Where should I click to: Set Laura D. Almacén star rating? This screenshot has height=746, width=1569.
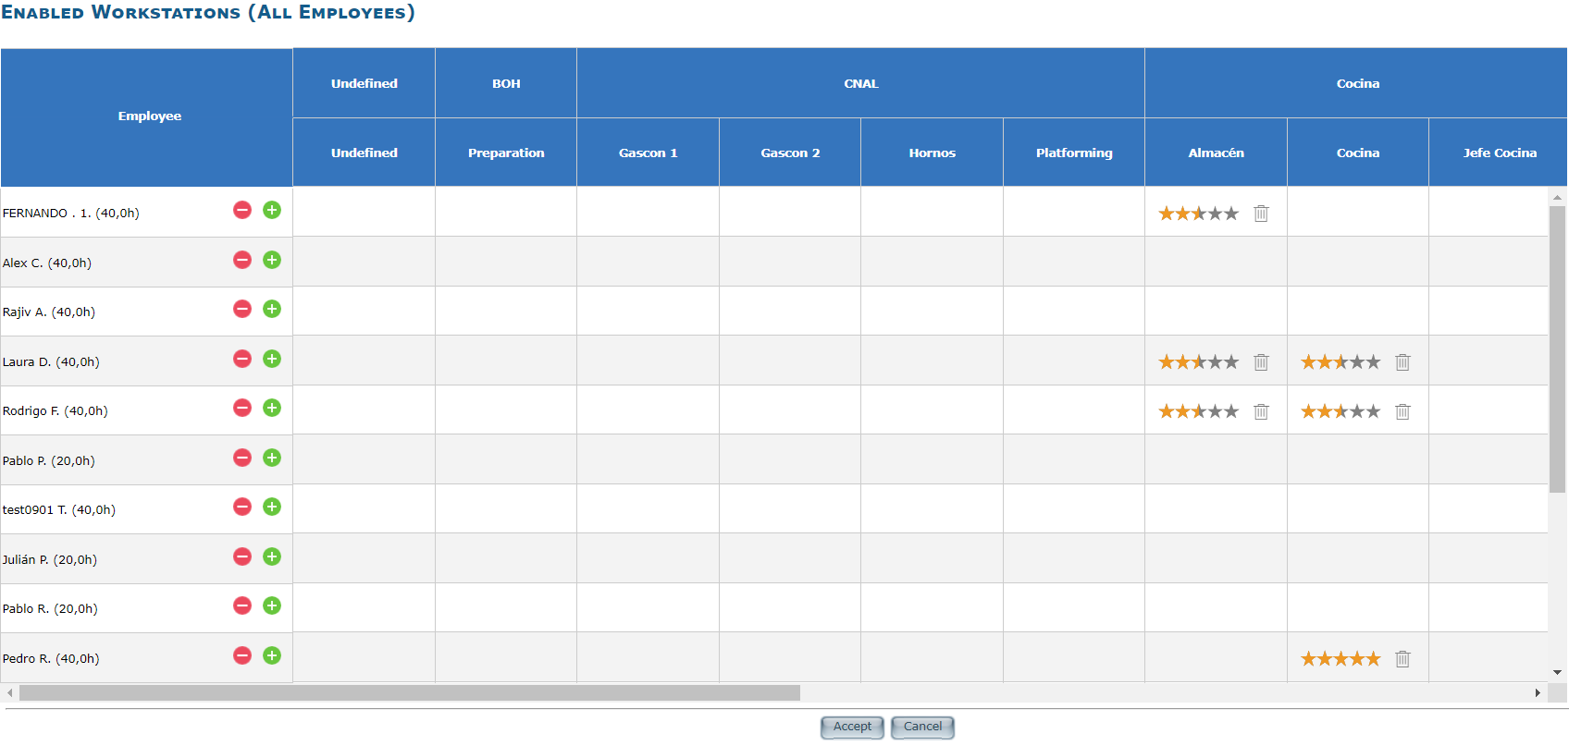click(1198, 362)
